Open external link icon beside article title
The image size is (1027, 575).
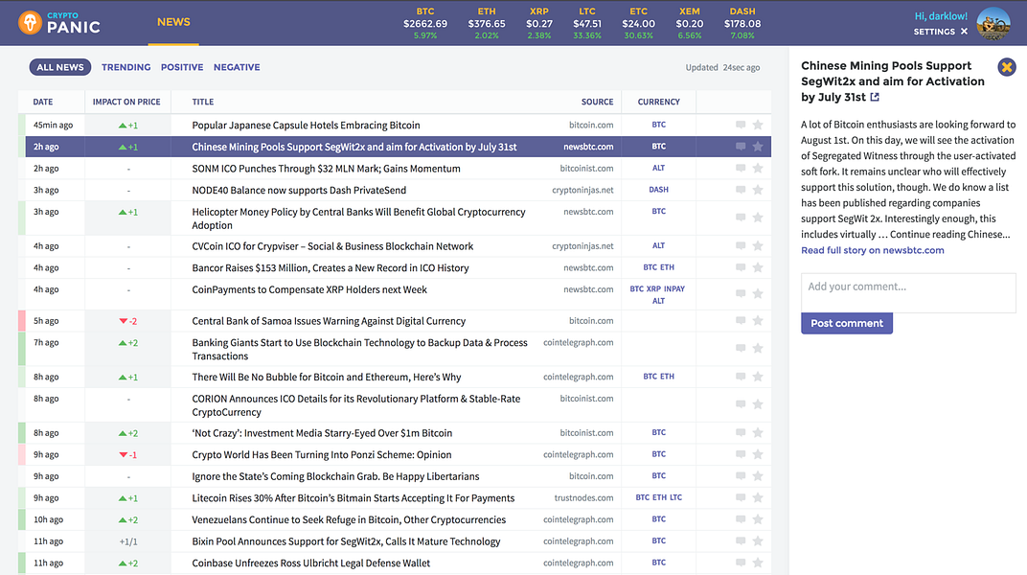(875, 97)
